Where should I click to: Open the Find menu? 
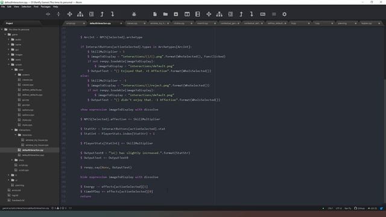pos(36,7)
